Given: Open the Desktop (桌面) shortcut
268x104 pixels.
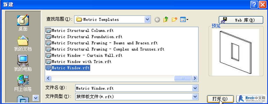Looking at the screenshot, I should pyautogui.click(x=23, y=23).
